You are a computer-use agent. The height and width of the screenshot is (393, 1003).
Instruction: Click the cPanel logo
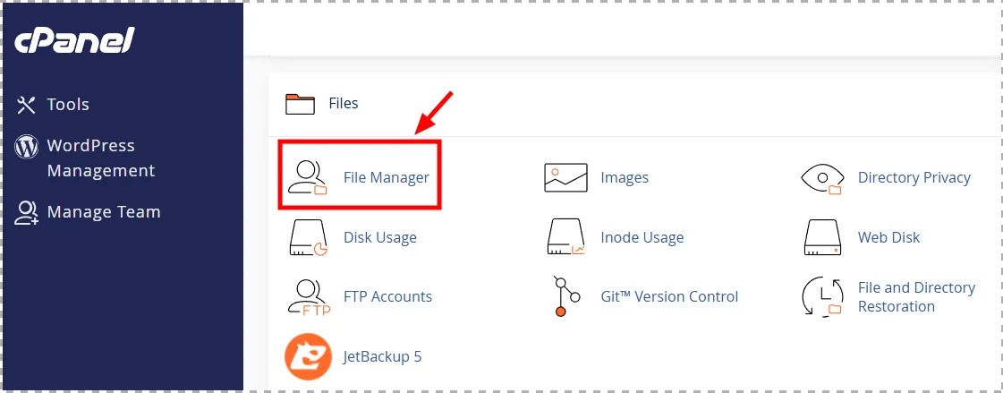click(x=74, y=40)
